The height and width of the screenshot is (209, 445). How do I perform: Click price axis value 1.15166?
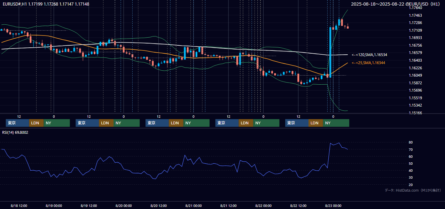(415, 113)
